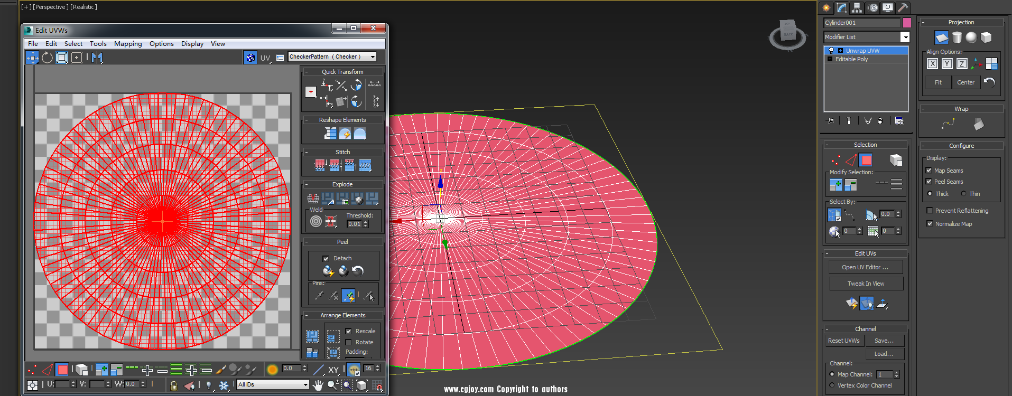
Task: Click the Relax Until Flat icon
Action: 345,134
